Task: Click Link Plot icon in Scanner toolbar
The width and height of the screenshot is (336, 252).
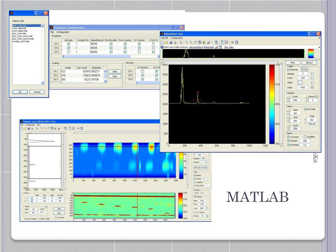Action: click(x=65, y=128)
